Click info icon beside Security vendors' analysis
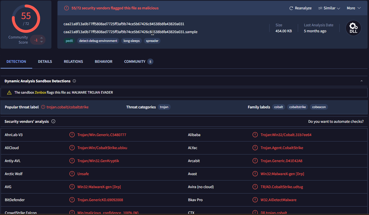The image size is (369, 215). click(x=53, y=121)
